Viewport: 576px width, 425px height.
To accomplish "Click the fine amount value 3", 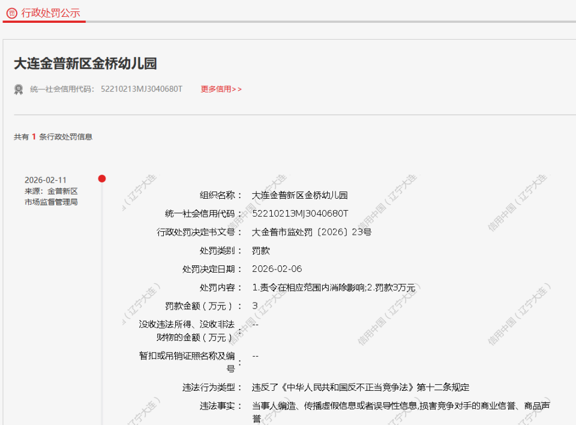I will click(254, 305).
